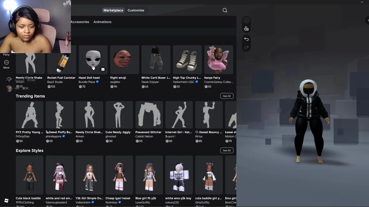Click the bundle badge on Hazel Doll head
This screenshot has height=207, width=369.
pyautogui.click(x=103, y=69)
